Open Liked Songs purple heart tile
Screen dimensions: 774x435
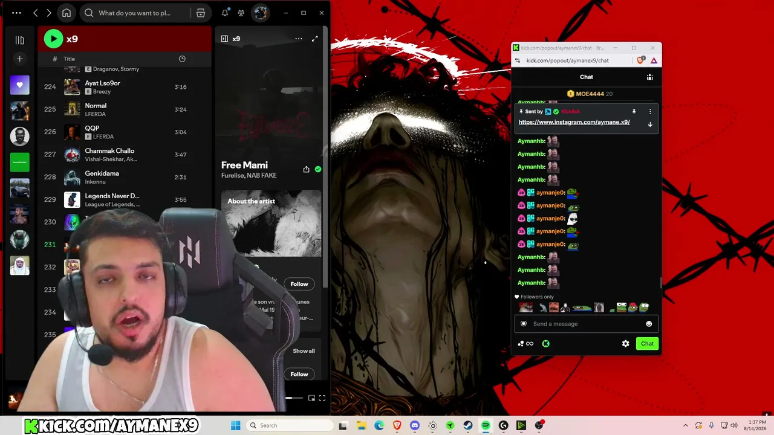pos(19,85)
